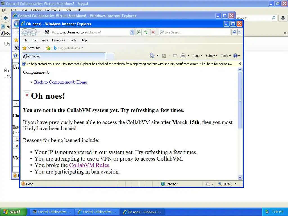288x216 pixels.
Task: Click 'Back to Computernewb Home' link
Action: [60, 82]
